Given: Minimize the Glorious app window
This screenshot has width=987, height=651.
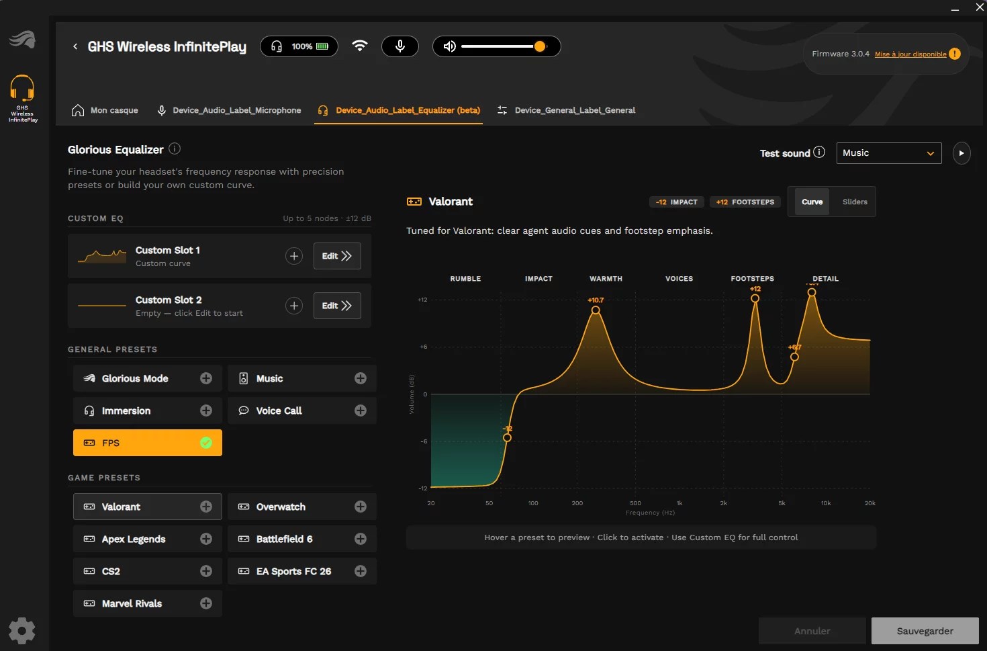Looking at the screenshot, I should tap(955, 8).
